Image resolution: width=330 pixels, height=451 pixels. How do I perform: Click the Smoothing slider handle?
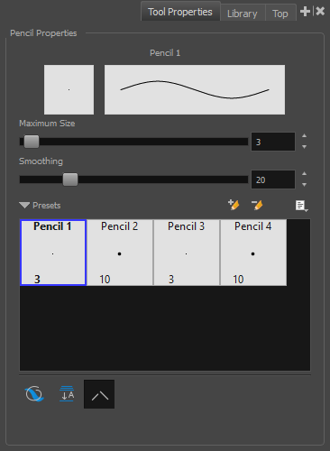70,179
